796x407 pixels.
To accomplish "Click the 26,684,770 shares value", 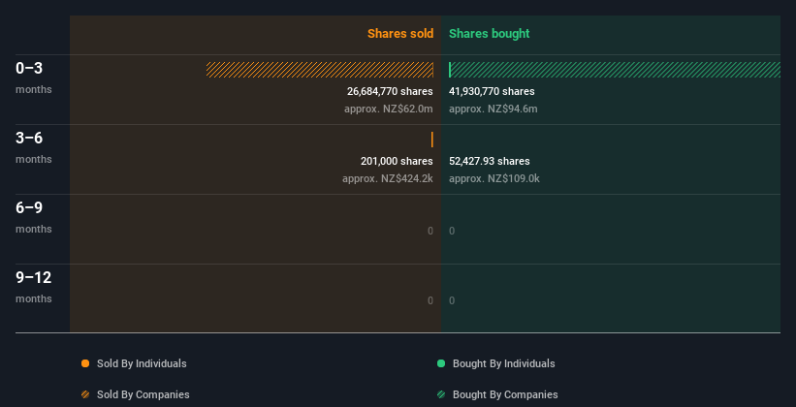I will (390, 91).
